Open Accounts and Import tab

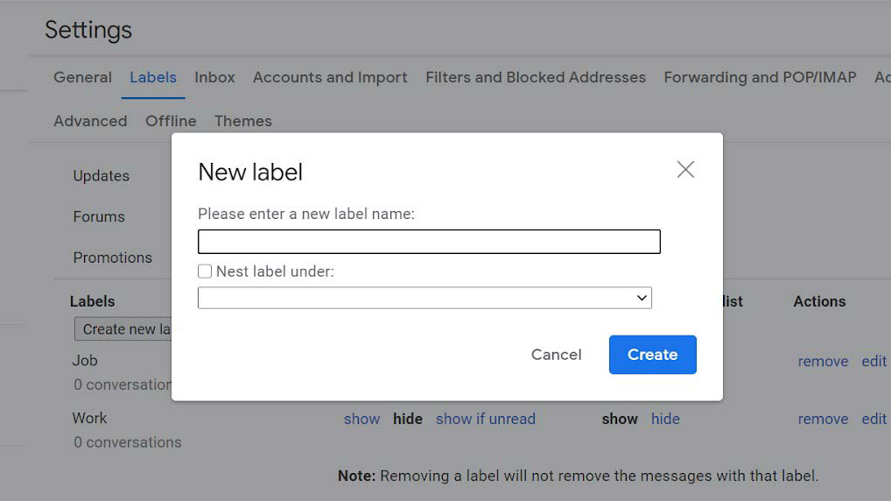(330, 77)
